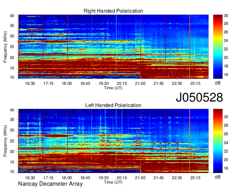This screenshot has width=232, height=188.
Task: Click the 18:00 vertical red line in Left Handed plot
Action: [x=67, y=141]
